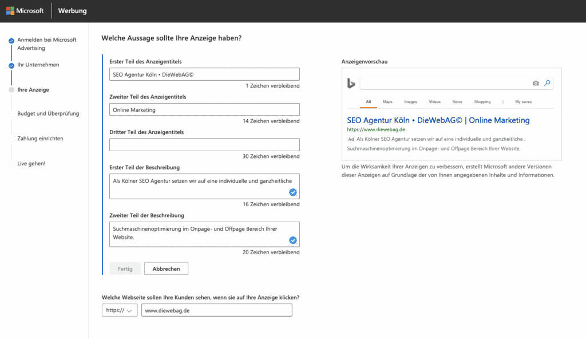Click the grey step circle for Ihre Anzeige
This screenshot has width=586, height=339.
pyautogui.click(x=11, y=90)
